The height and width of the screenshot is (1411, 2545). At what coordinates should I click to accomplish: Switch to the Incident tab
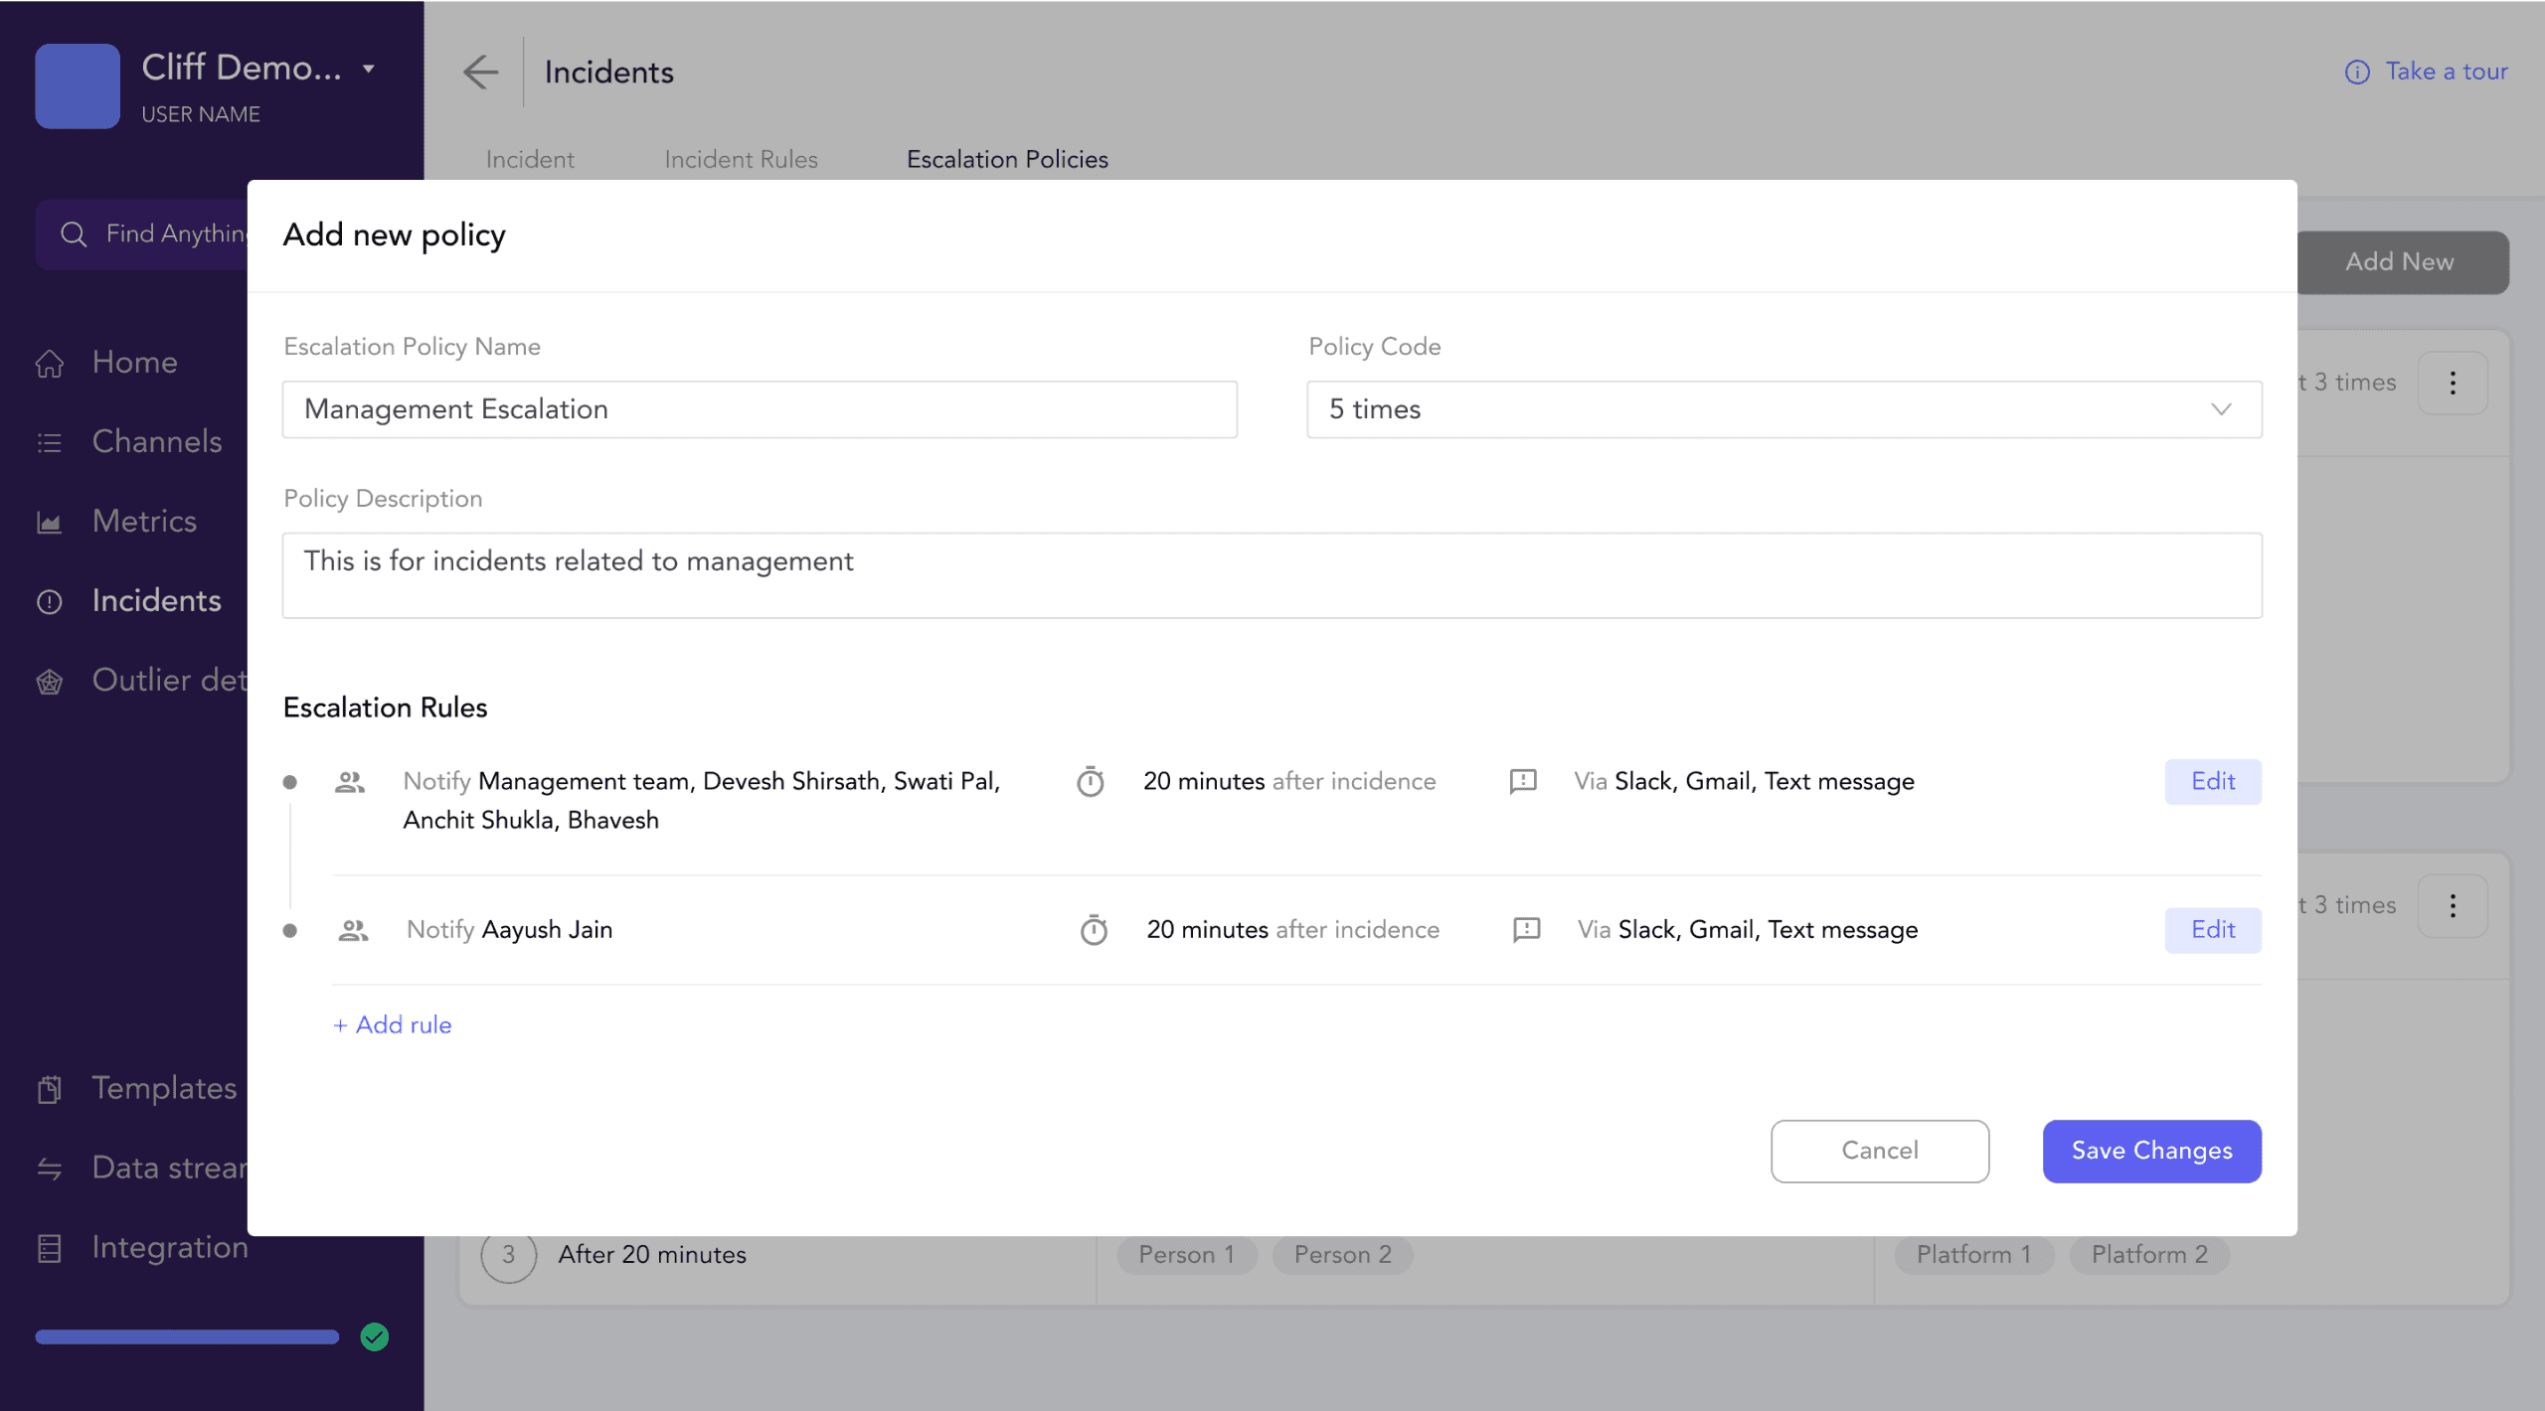tap(530, 160)
